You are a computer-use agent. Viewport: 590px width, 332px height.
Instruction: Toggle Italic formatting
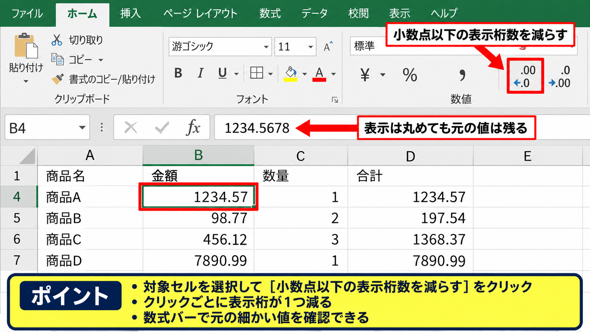pos(200,73)
